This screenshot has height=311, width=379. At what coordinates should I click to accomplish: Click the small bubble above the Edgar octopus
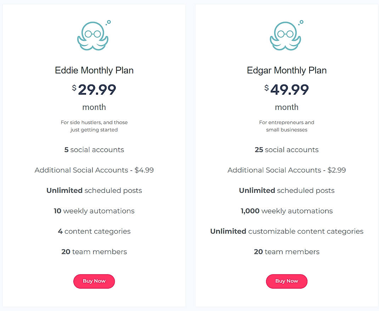(x=302, y=21)
